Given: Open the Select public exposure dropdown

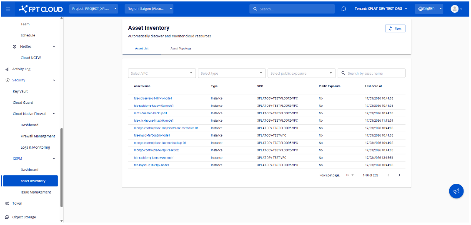Looking at the screenshot, I should tap(301, 73).
